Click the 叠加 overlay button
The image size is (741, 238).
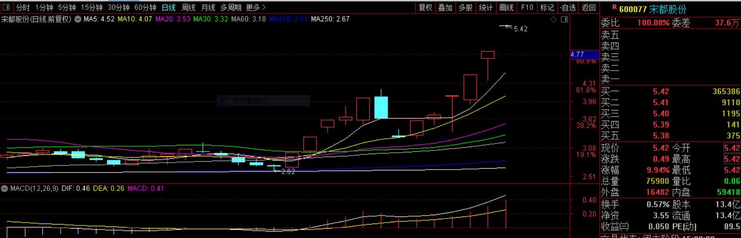coord(446,7)
